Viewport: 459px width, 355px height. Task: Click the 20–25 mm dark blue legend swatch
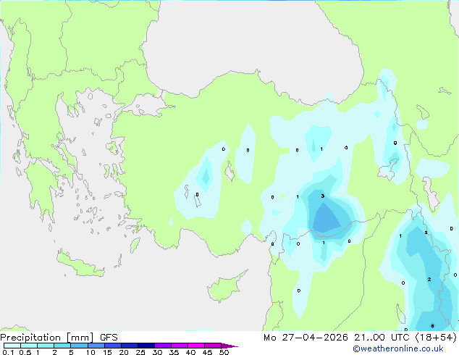[130, 346]
